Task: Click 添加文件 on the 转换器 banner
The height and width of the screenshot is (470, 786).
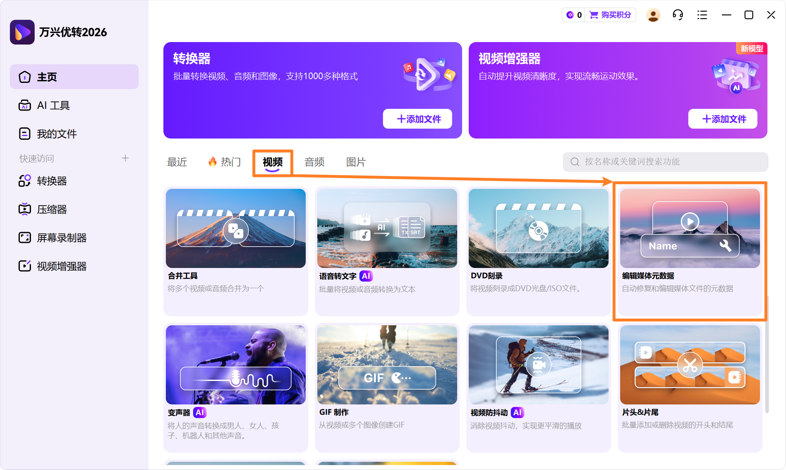Action: tap(418, 119)
